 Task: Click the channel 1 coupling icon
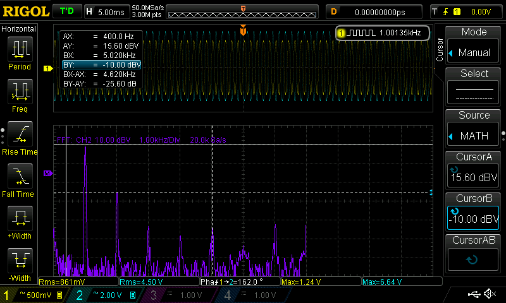(59, 295)
